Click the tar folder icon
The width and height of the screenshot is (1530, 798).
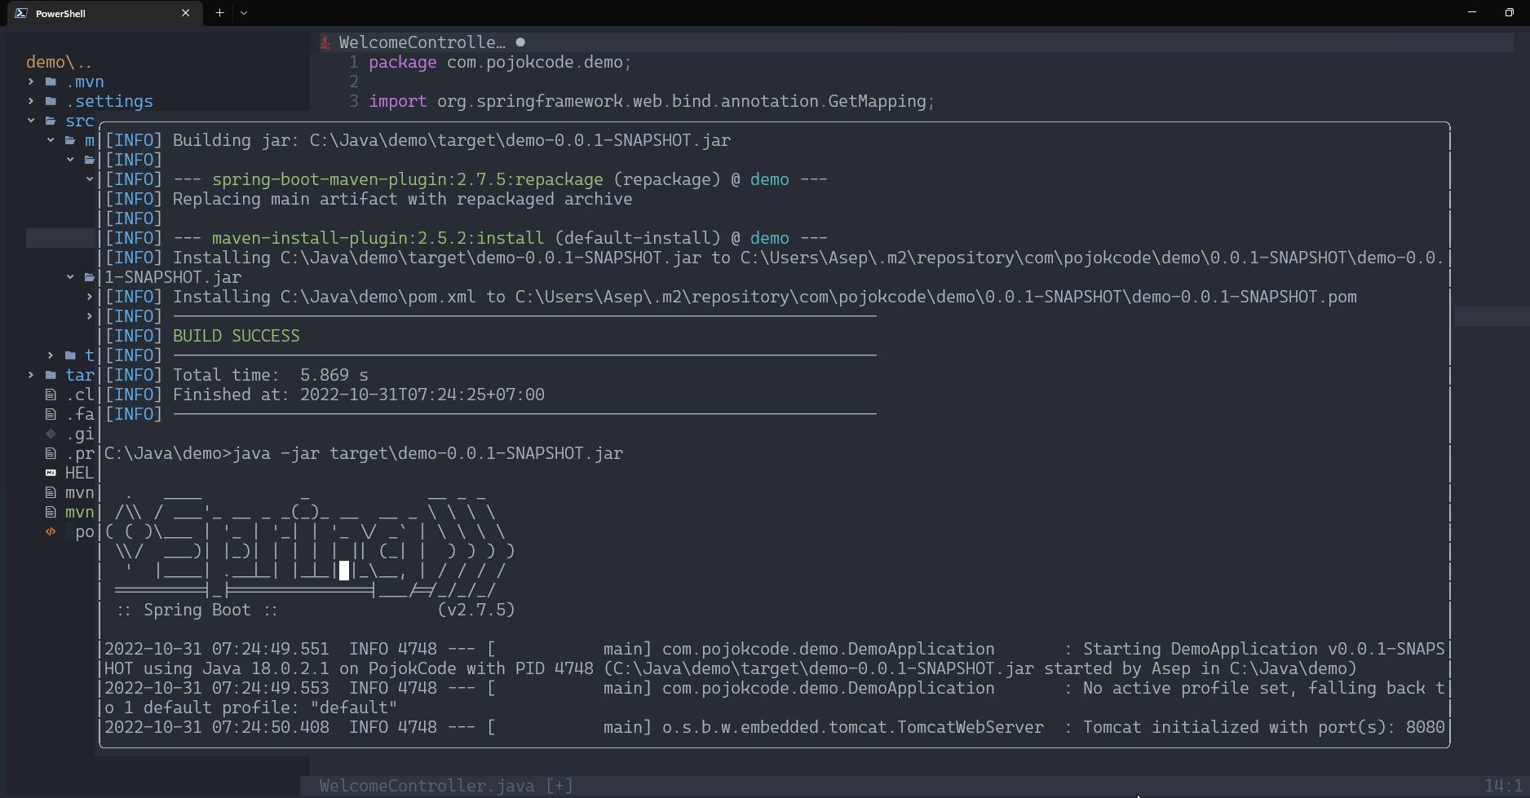click(51, 375)
